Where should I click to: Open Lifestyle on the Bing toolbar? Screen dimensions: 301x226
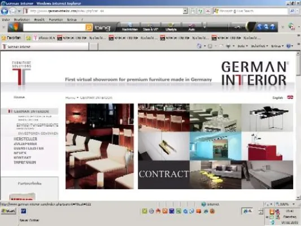[171, 27]
